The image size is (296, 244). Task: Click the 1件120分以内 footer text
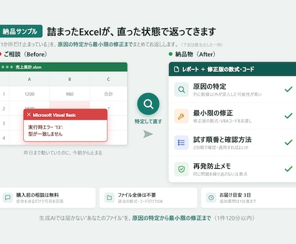coord(234,218)
